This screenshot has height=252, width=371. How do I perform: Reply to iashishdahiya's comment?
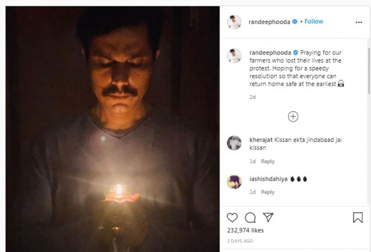[x=268, y=192]
